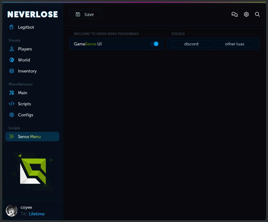Screen dimensions: 268x222
Task: Click the Save button
Action: point(85,14)
